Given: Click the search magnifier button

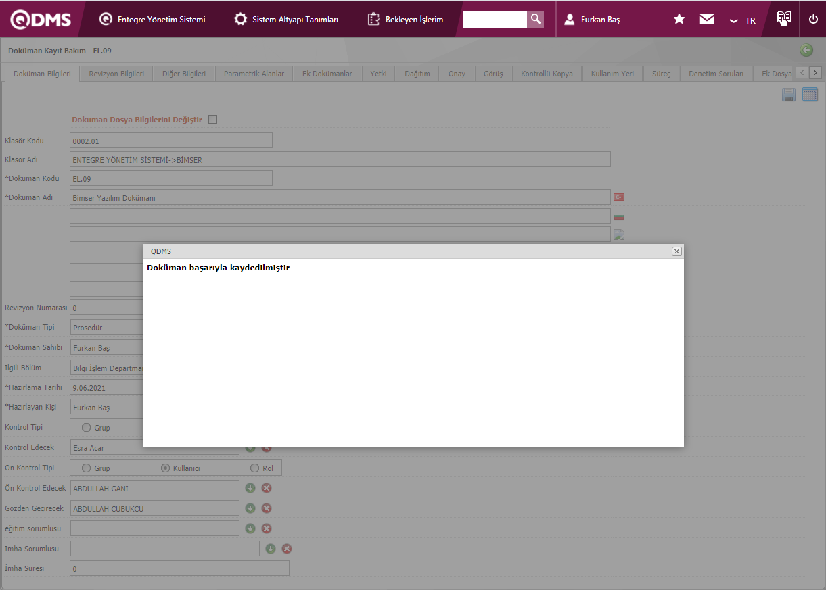Looking at the screenshot, I should pos(535,19).
